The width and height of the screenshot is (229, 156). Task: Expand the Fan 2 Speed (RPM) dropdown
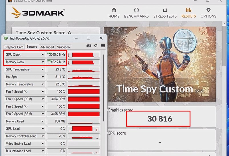click(x=43, y=114)
